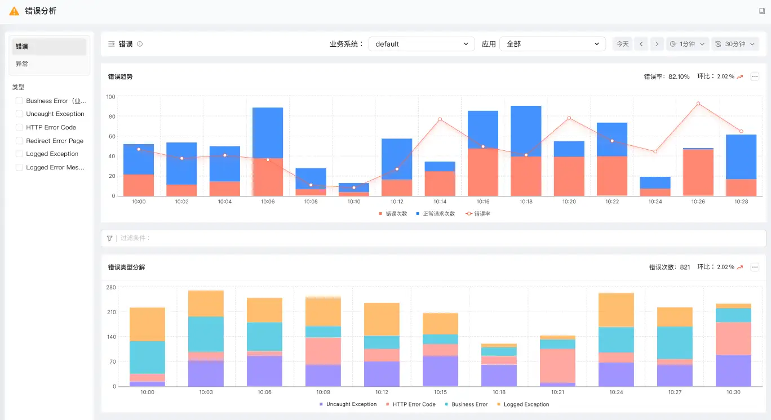The width and height of the screenshot is (771, 420).
Task: Check the Business Error type checkbox
Action: point(19,101)
